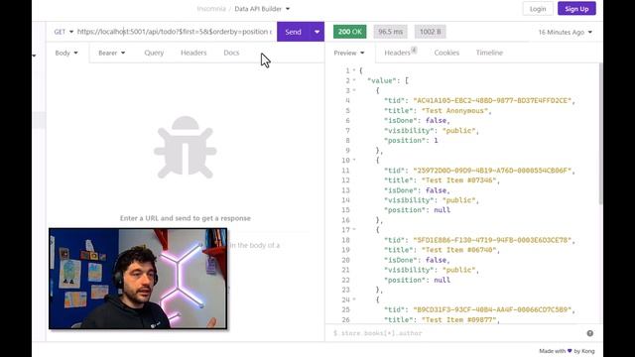Click the response pane vertical scrollbar
Viewport: 635px width, 357px height.
click(600, 134)
